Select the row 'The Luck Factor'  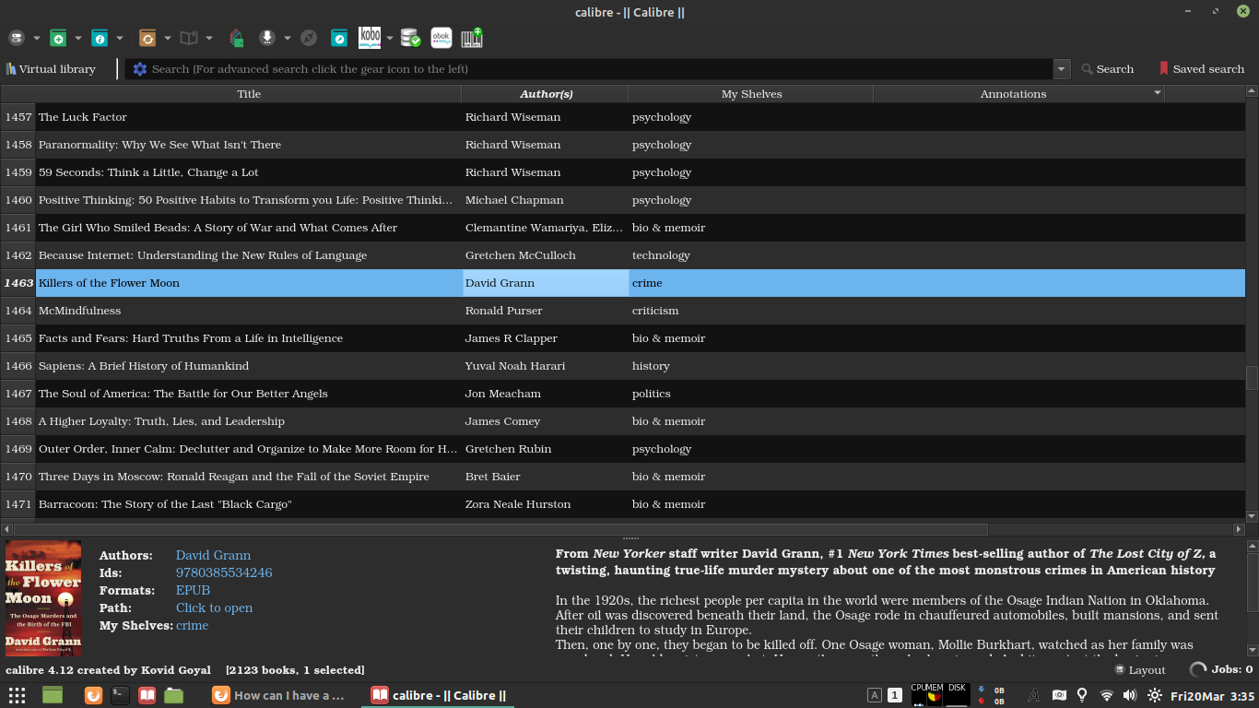641,117
